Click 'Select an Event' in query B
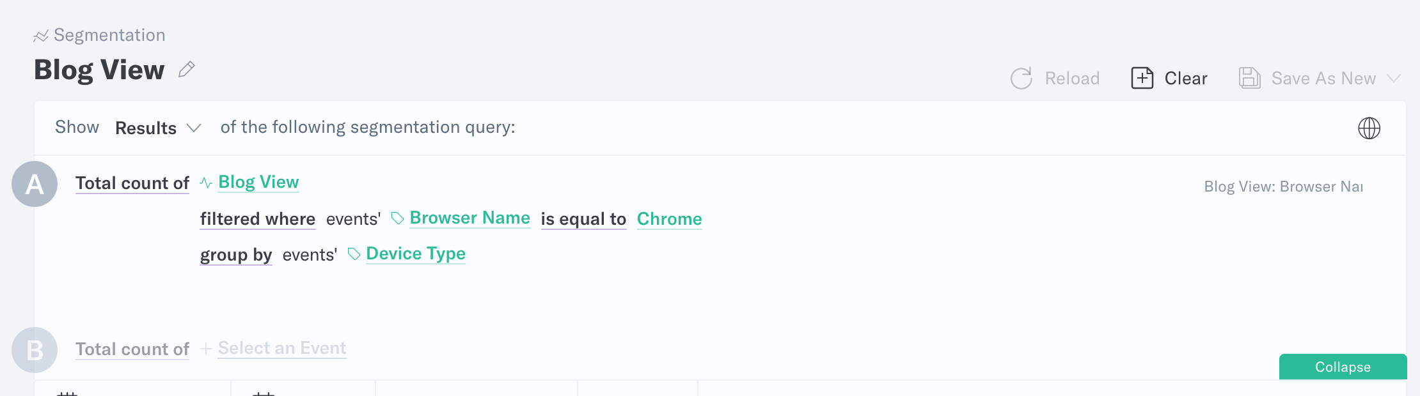 [x=281, y=348]
